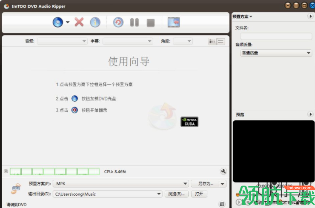This screenshot has height=208, width=315.
Task: Click the 文件名 file name field
Action: coord(276,36)
